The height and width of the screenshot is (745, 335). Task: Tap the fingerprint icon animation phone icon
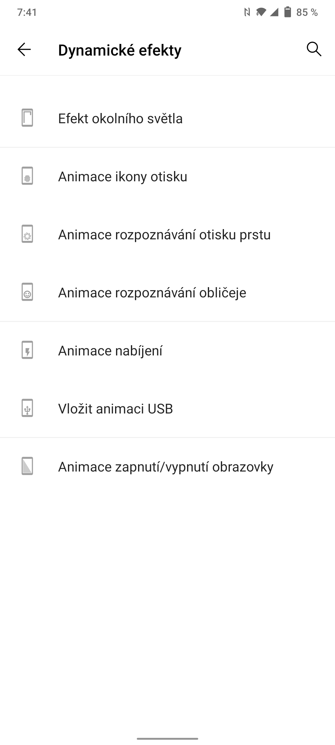[x=27, y=176]
